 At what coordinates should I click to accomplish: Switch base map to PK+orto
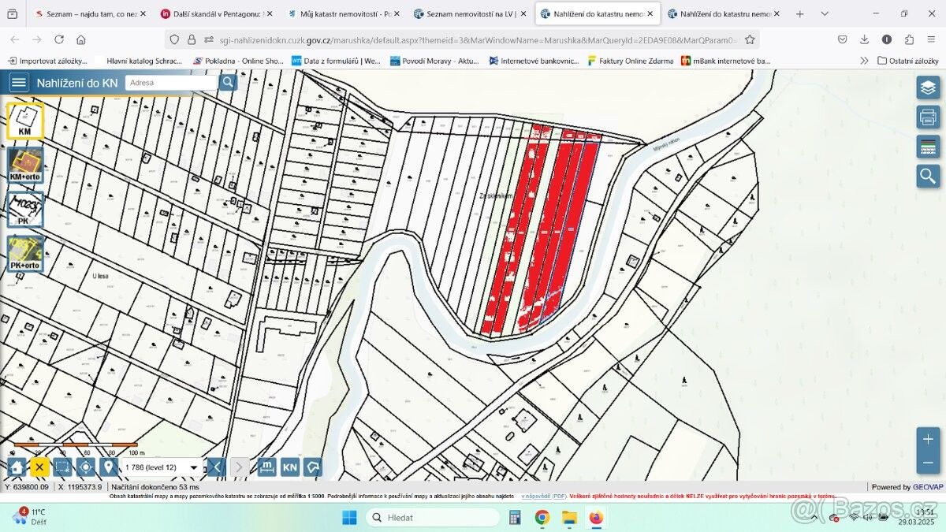(25, 254)
